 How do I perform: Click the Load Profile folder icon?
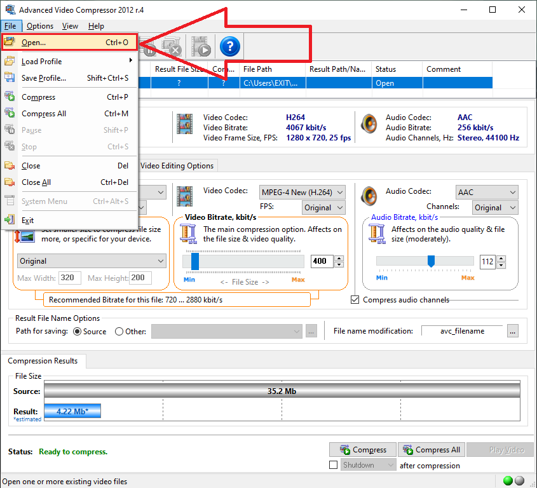(x=10, y=61)
